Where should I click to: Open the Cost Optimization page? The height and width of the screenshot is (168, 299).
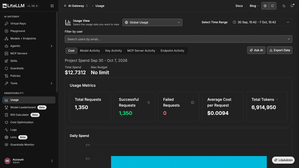pyautogui.click(x=28, y=122)
